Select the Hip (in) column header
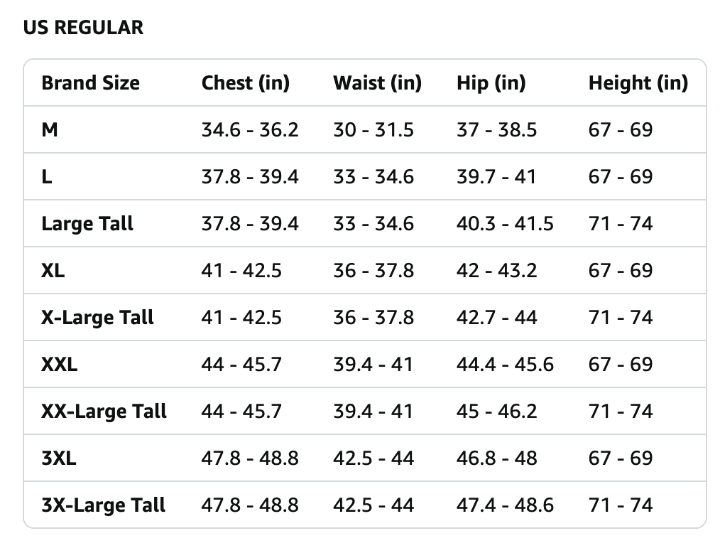The width and height of the screenshot is (720, 553). tap(491, 83)
